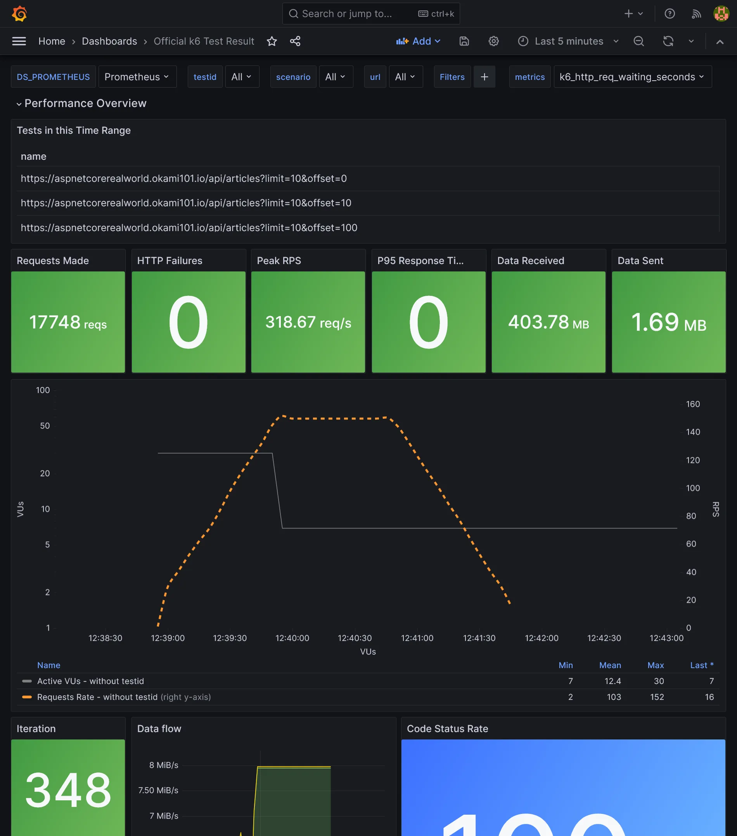The width and height of the screenshot is (737, 836).
Task: Click the Filters button
Action: point(452,76)
